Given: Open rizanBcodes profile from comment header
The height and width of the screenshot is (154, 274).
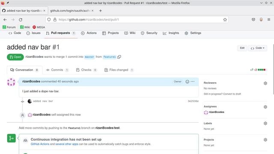Looking at the screenshot, I should tap(31, 81).
